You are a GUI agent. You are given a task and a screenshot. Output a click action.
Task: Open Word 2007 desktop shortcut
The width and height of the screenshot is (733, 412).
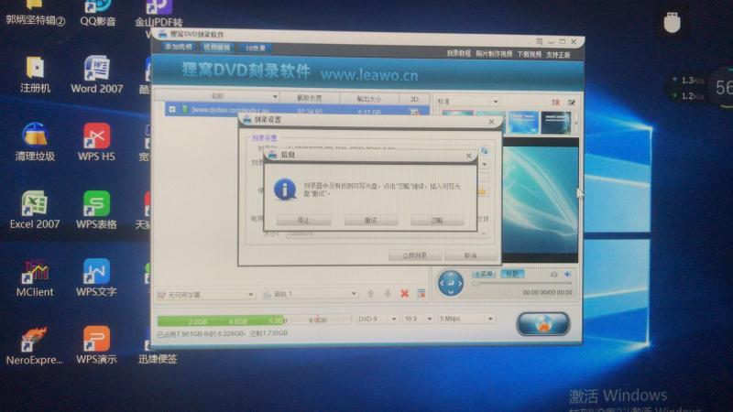pyautogui.click(x=97, y=75)
